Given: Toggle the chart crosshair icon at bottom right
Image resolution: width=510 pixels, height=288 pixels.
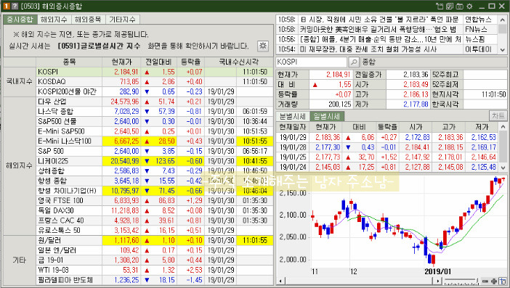Looking at the screenshot, I should 503,281.
